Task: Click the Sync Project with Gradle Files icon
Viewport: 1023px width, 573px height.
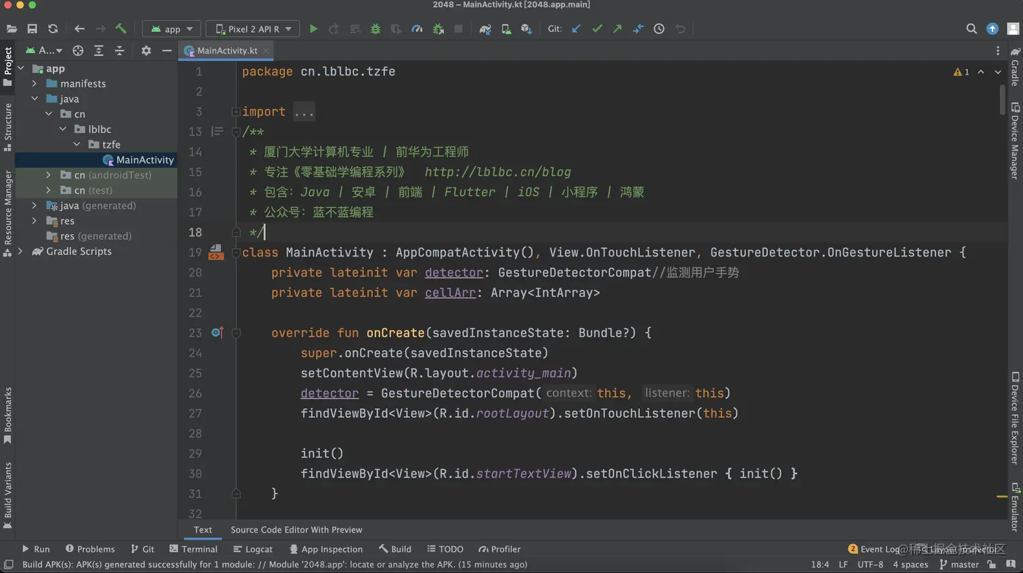Action: [485, 29]
